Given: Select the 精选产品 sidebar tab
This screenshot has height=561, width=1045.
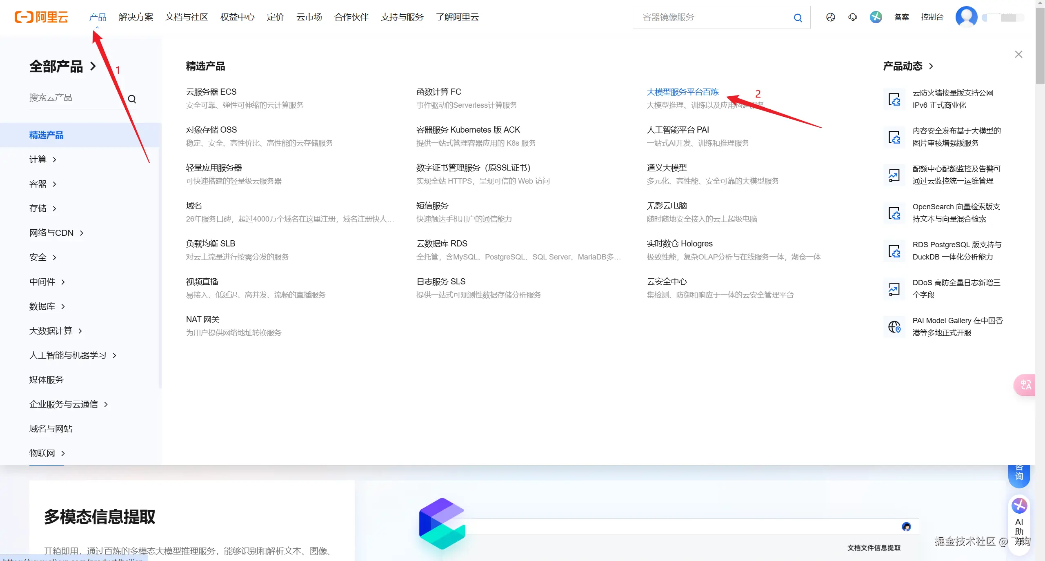Looking at the screenshot, I should tap(46, 135).
